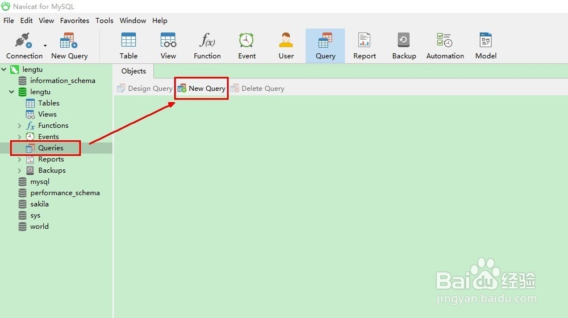Screen dimensions: 568x318
Task: Collapse the lengtu connection node
Action: tap(4, 69)
